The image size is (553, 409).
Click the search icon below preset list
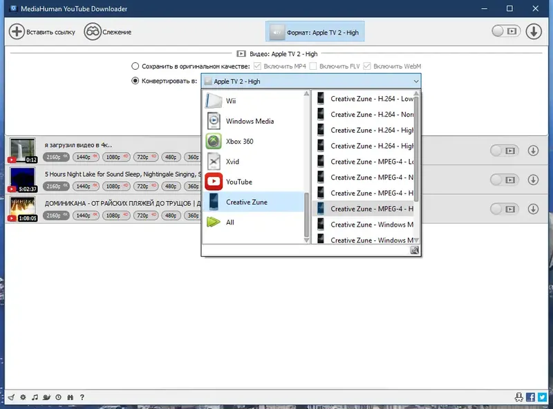pos(415,250)
